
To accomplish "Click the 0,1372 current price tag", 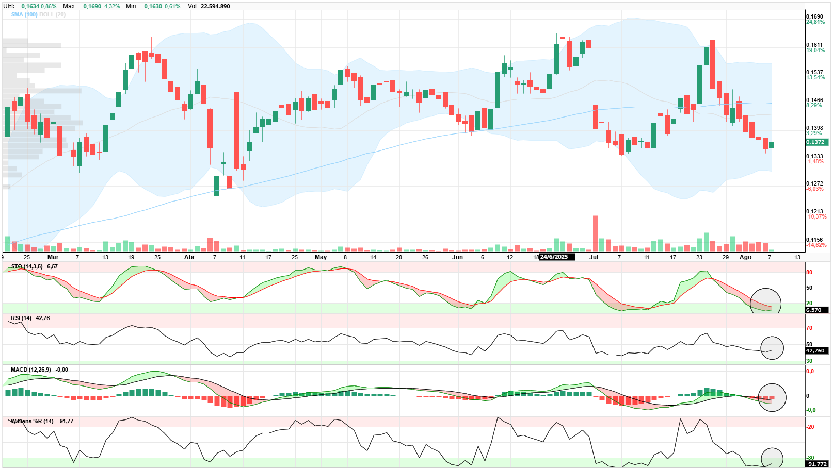I will (x=817, y=142).
